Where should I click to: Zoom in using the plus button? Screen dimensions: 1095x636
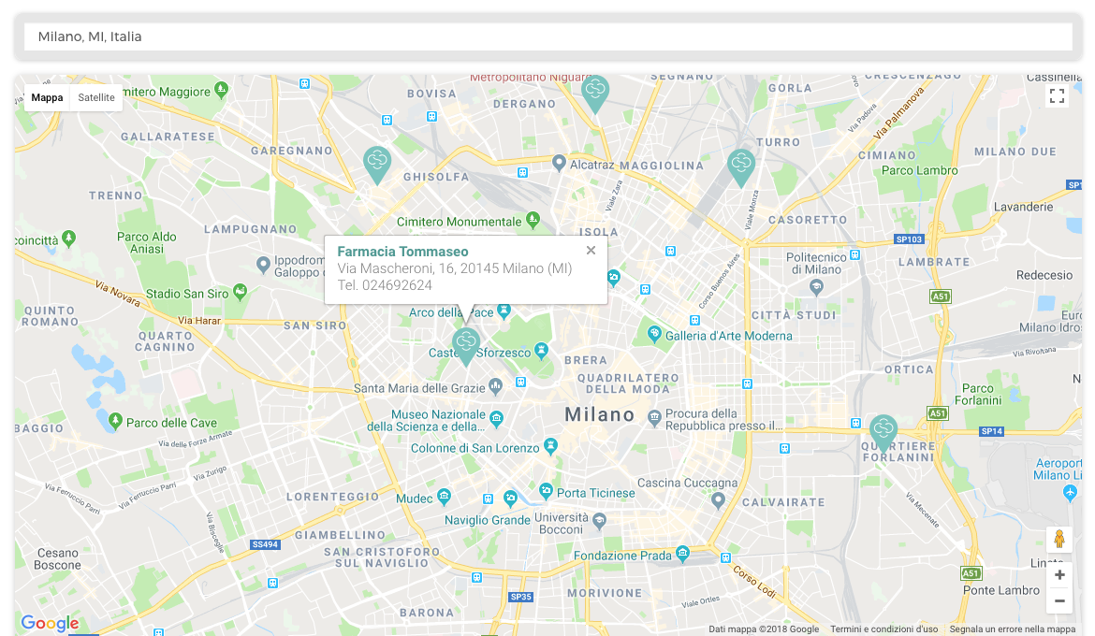[x=1058, y=574]
